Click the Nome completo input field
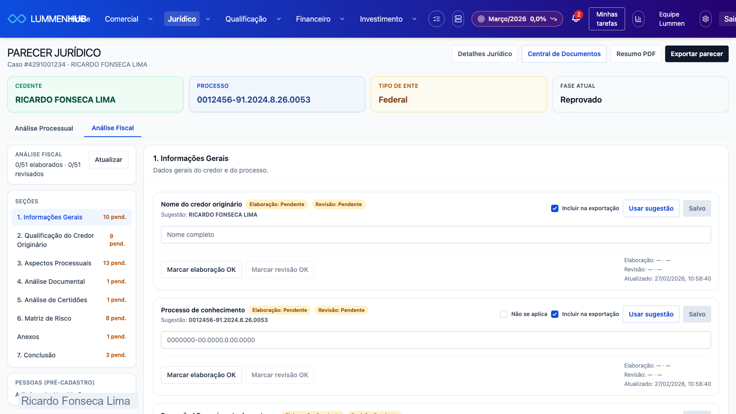Image resolution: width=736 pixels, height=414 pixels. point(436,235)
